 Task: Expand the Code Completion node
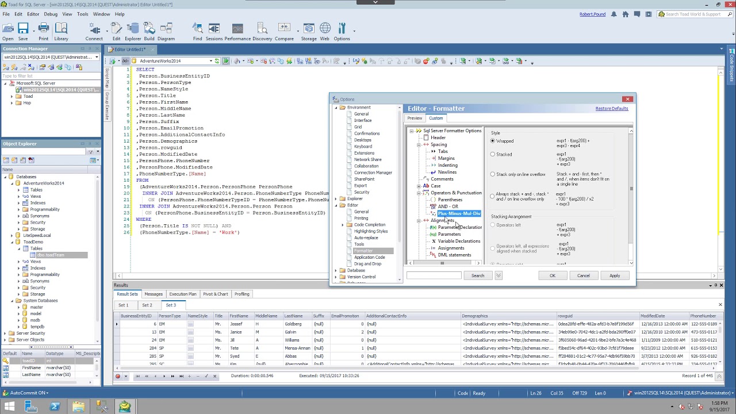pos(343,225)
